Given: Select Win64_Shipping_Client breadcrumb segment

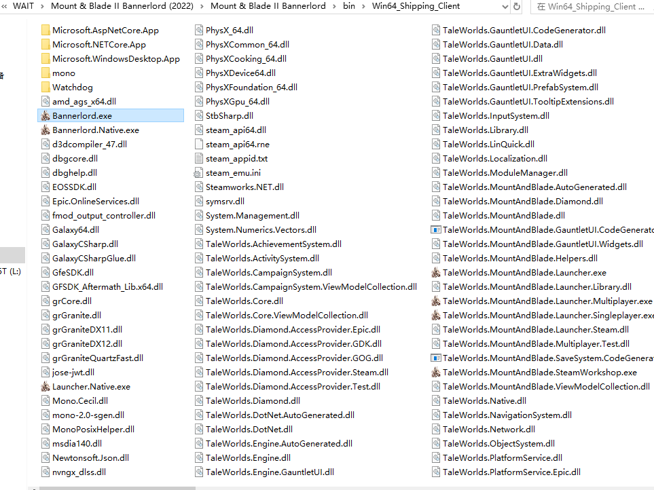Looking at the screenshot, I should pyautogui.click(x=416, y=6).
